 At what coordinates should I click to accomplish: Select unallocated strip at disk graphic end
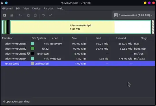153,27
